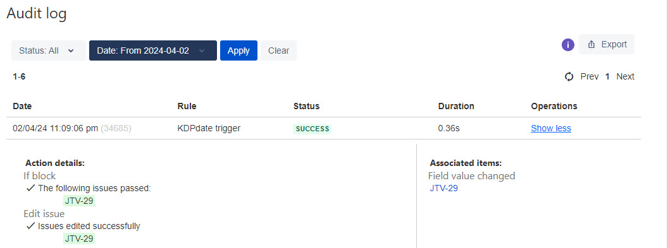The height and width of the screenshot is (248, 668).
Task: Click the 1-6 results count
Action: (x=19, y=77)
